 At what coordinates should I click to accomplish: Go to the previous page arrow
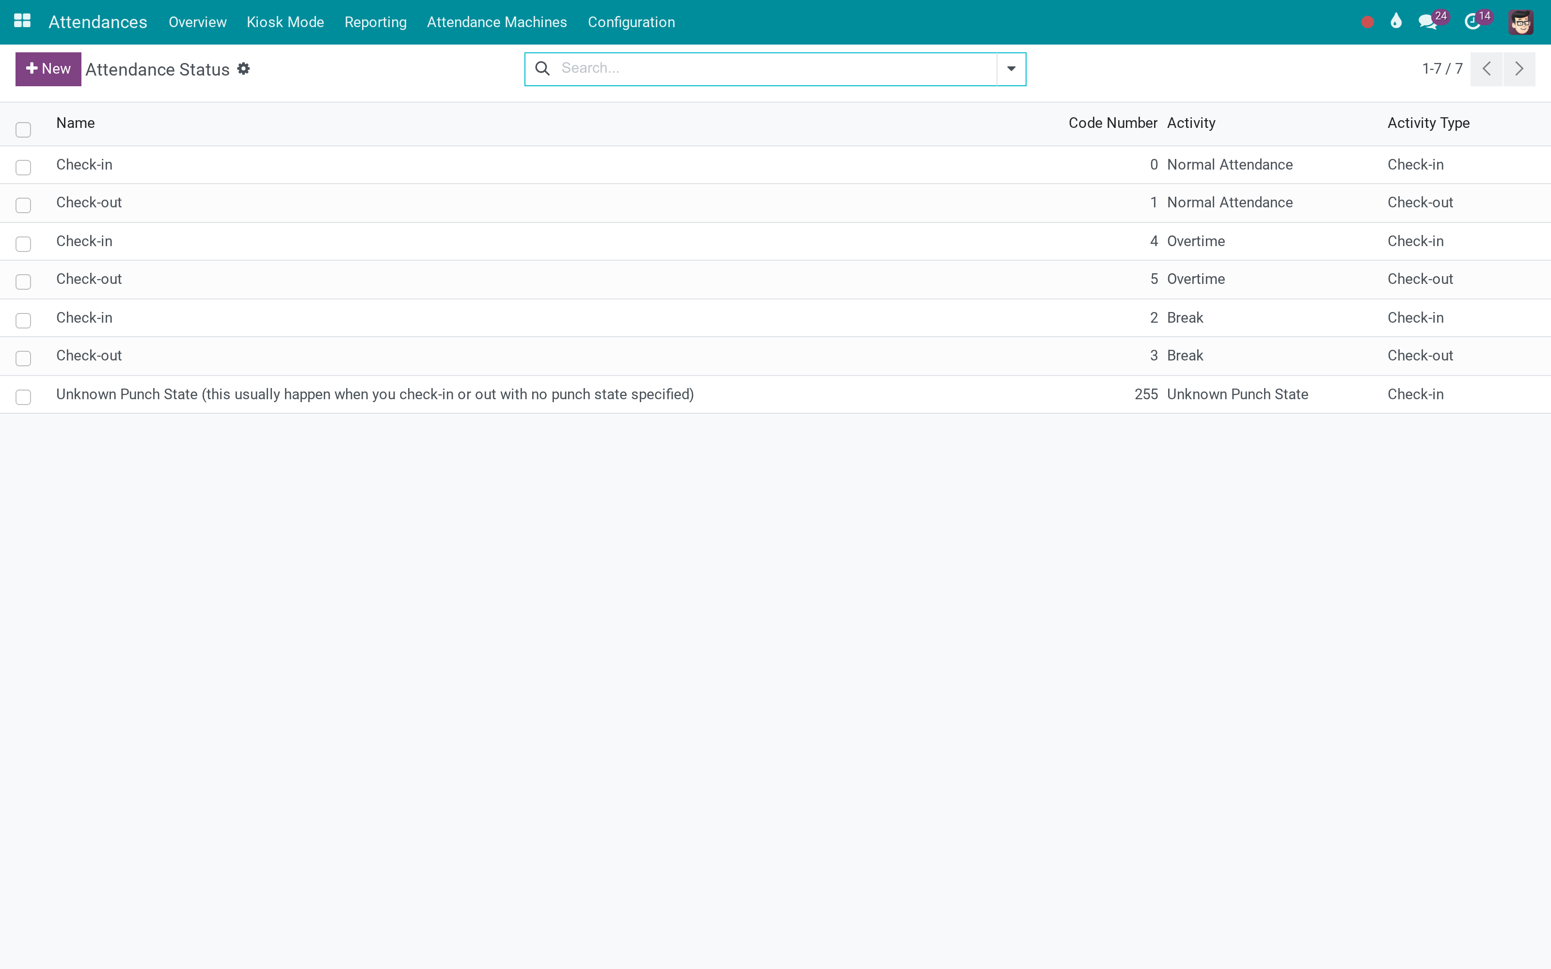[x=1486, y=69]
